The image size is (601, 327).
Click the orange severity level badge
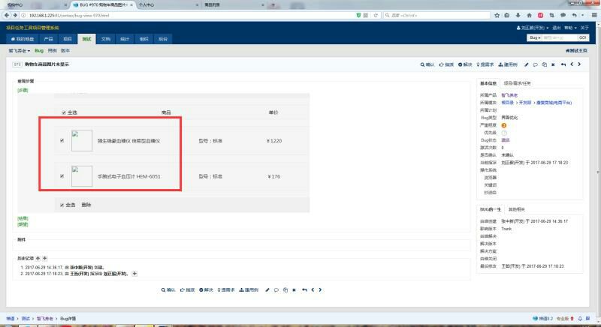point(504,125)
